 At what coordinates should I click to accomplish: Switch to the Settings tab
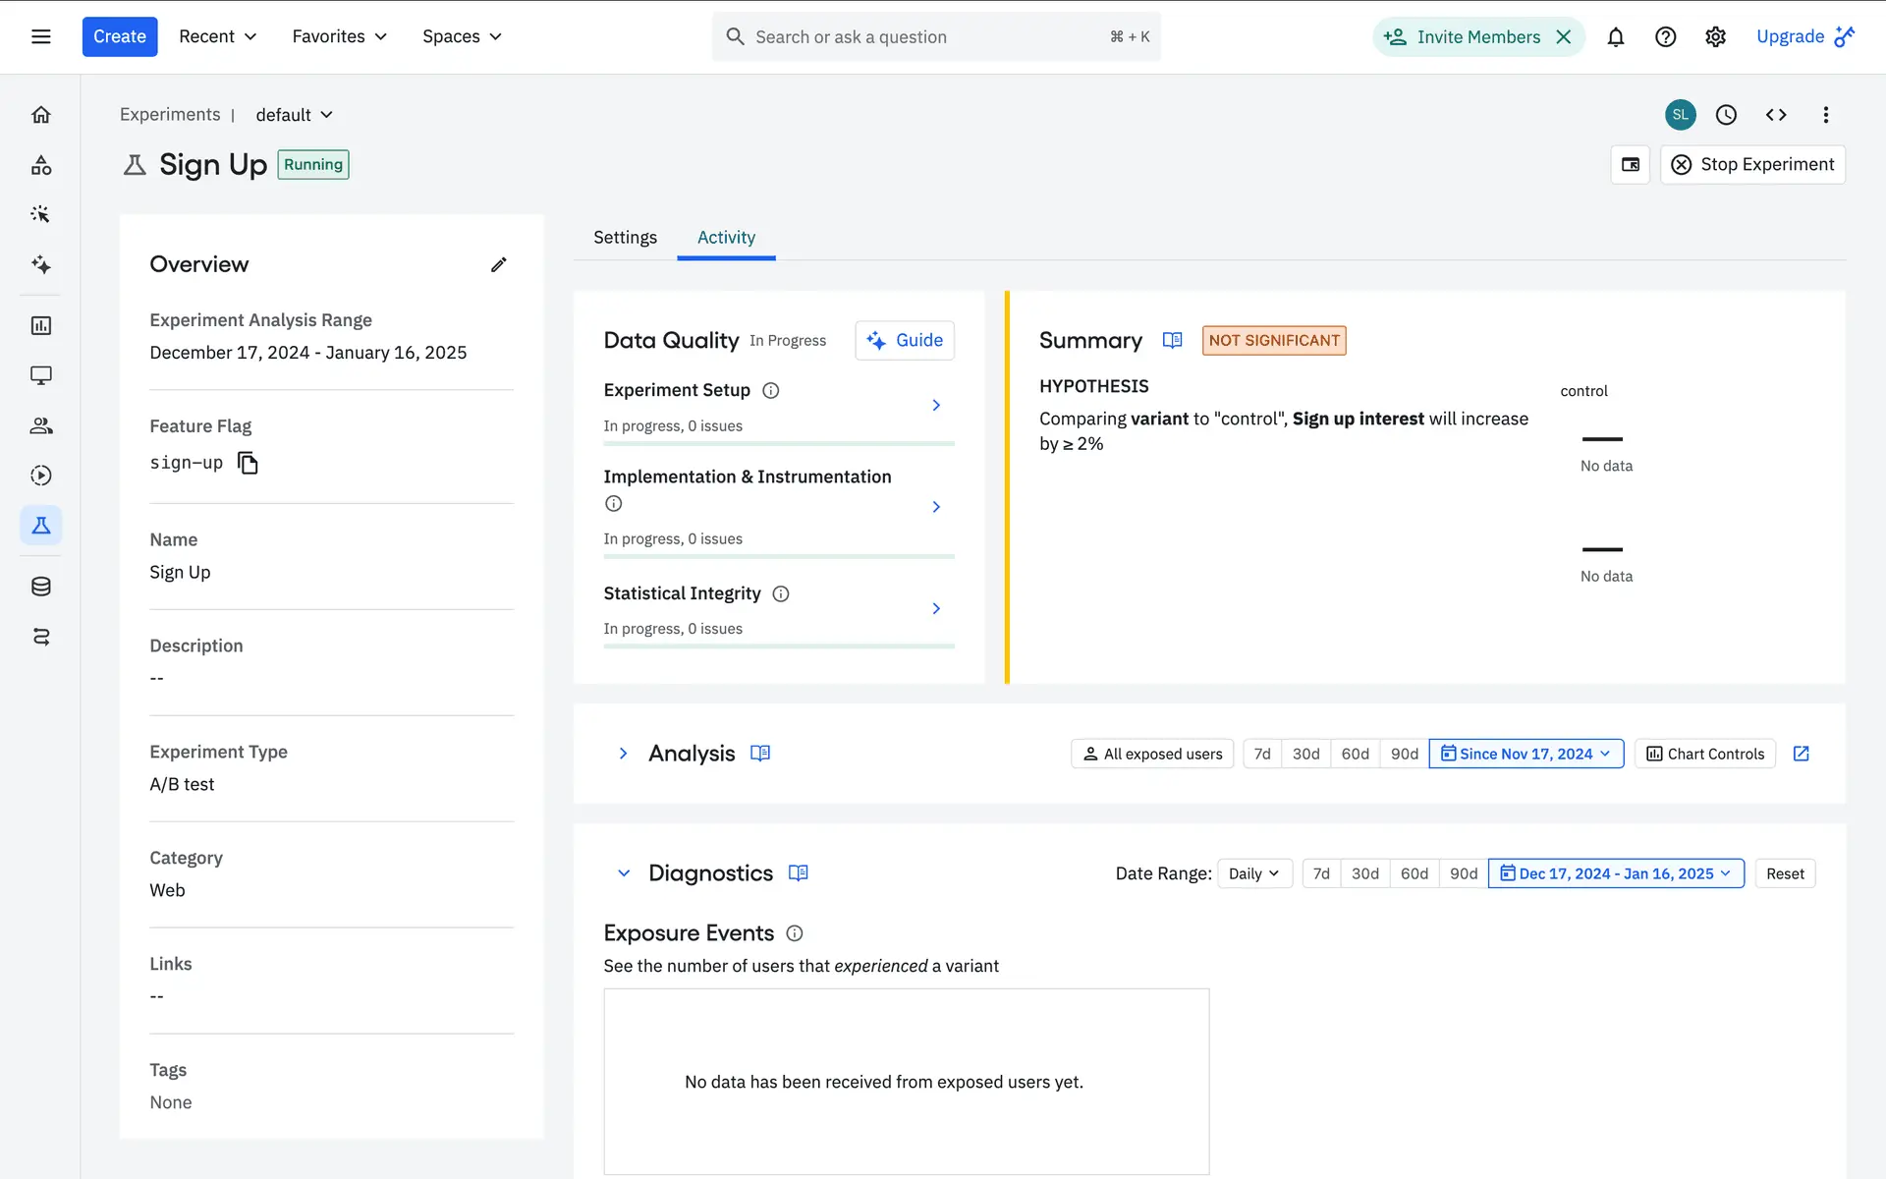(x=625, y=238)
